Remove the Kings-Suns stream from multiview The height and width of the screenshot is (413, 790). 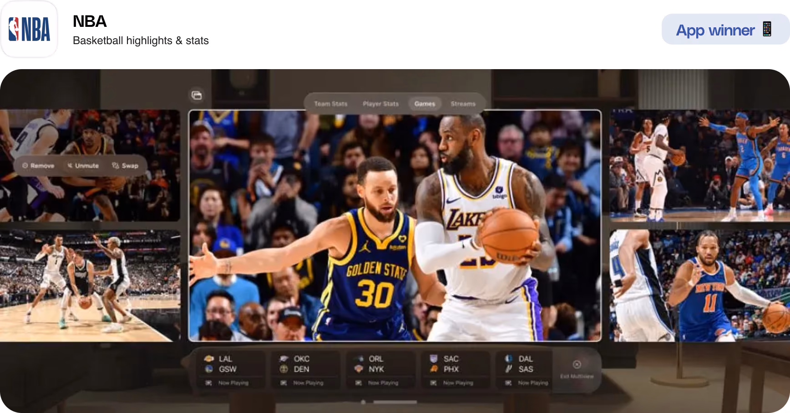point(38,166)
